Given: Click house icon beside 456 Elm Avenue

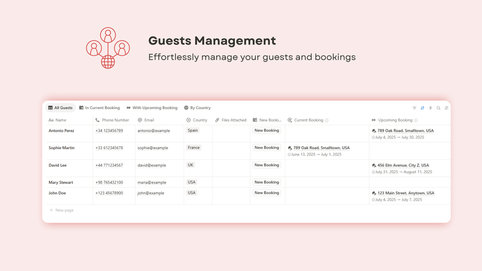Looking at the screenshot, I should (374, 166).
